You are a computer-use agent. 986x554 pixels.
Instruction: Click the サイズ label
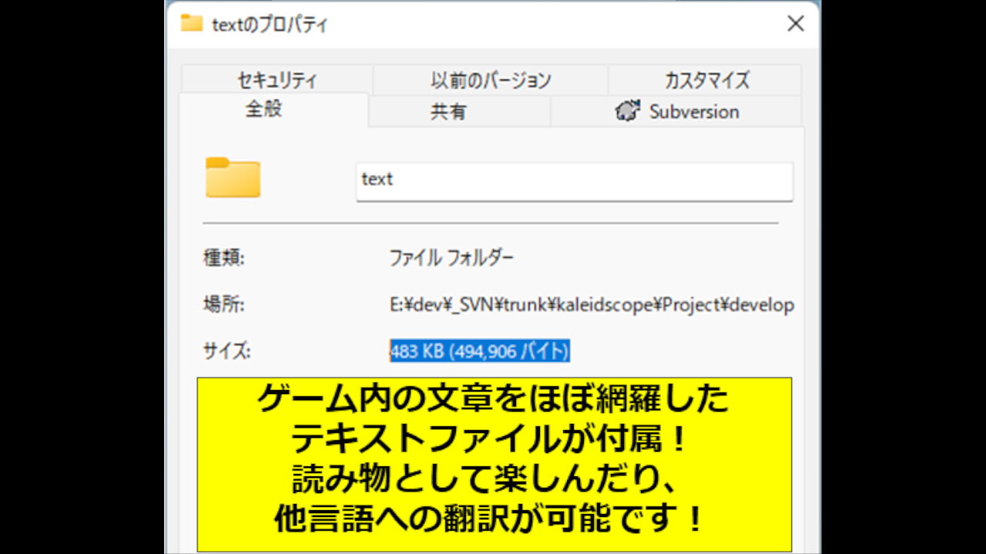pos(226,352)
